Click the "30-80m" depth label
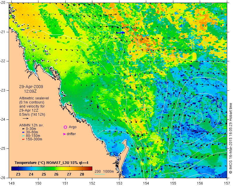The height and width of the screenshot is (186, 233). click(x=32, y=132)
